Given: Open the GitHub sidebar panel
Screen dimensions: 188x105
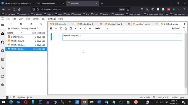Looking at the screenshot, I should coord(3,42).
